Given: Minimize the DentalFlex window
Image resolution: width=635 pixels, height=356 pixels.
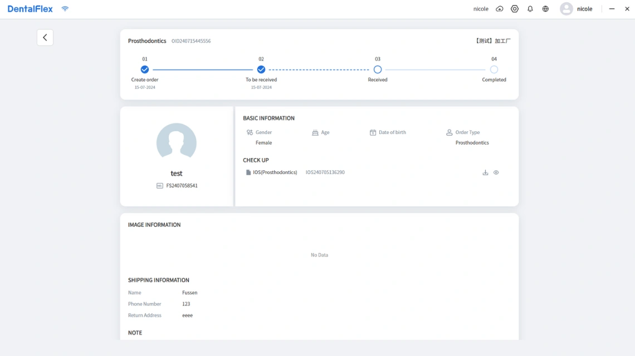Looking at the screenshot, I should click(612, 9).
